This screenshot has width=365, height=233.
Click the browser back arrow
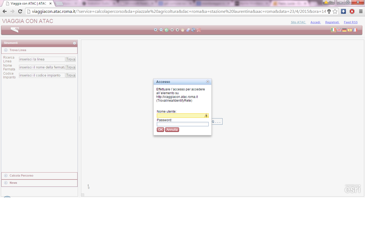[5, 12]
